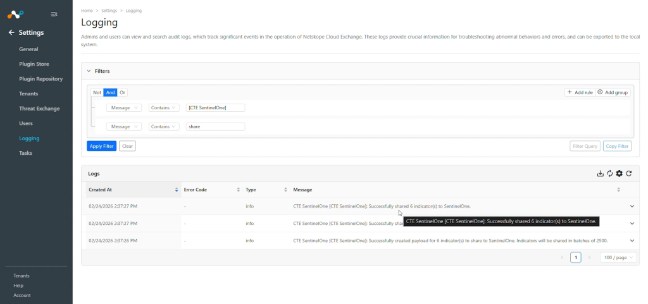Screen dimensions: 648x304
Task: Click the Message column header
Action: [x=457, y=190]
